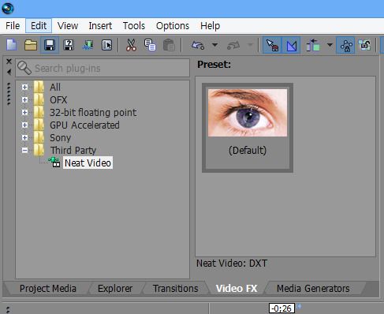This screenshot has width=384, height=314.
Task: Click the Save As floppy icon with question mark
Action: [69, 45]
